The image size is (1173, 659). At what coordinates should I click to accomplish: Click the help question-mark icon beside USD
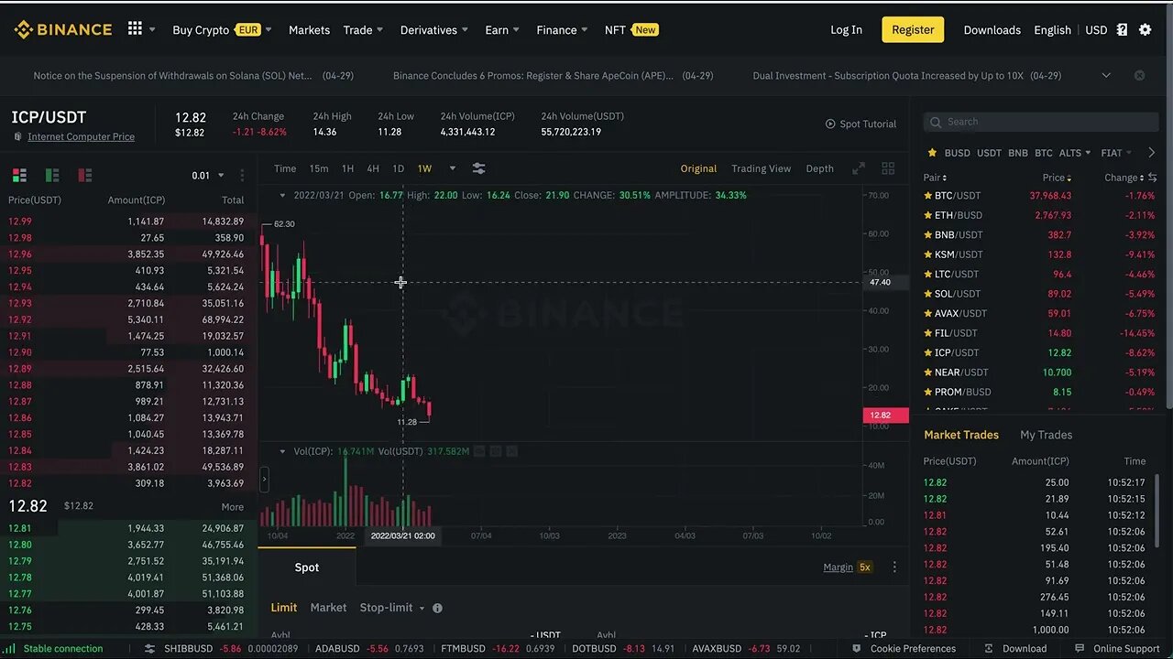(1122, 29)
